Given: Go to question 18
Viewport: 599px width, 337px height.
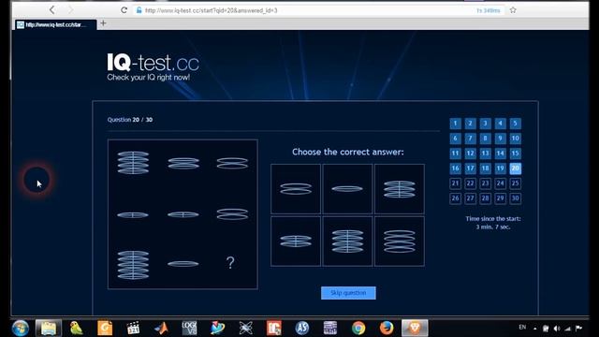Looking at the screenshot, I should tap(485, 168).
